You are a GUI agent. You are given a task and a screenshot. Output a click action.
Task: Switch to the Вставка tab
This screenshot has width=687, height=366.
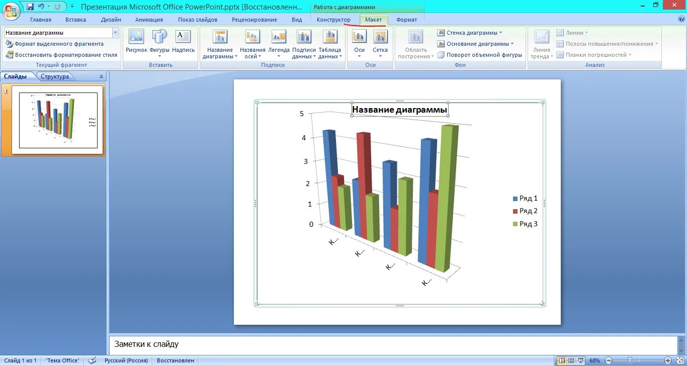75,20
